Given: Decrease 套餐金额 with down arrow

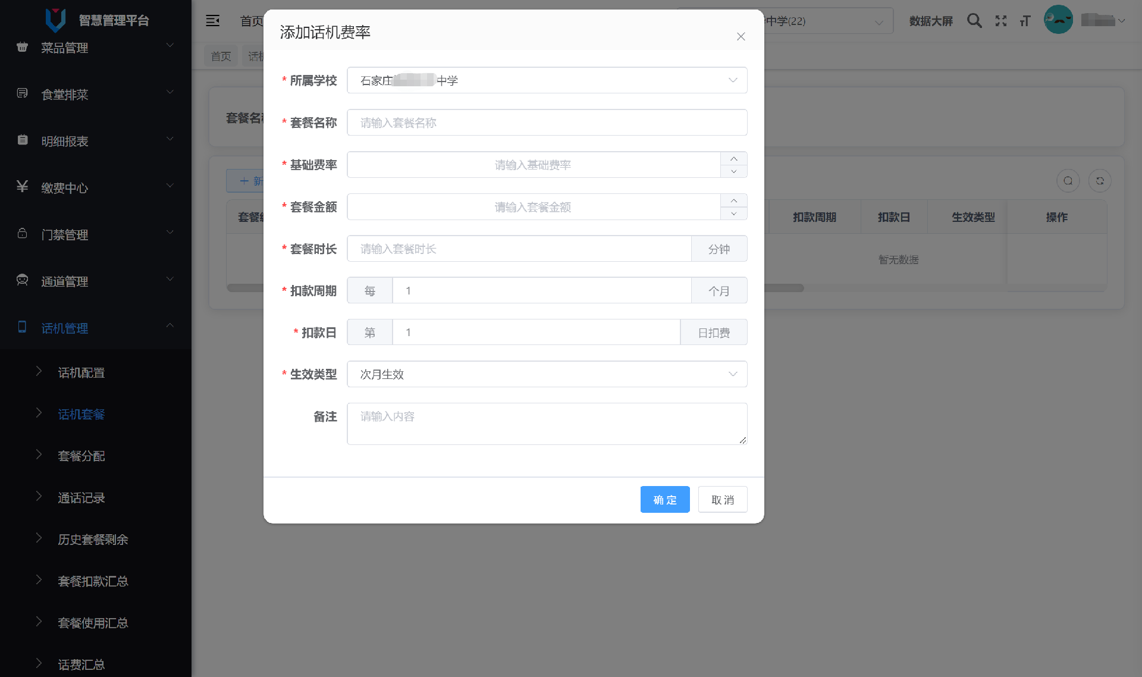Looking at the screenshot, I should pos(733,214).
